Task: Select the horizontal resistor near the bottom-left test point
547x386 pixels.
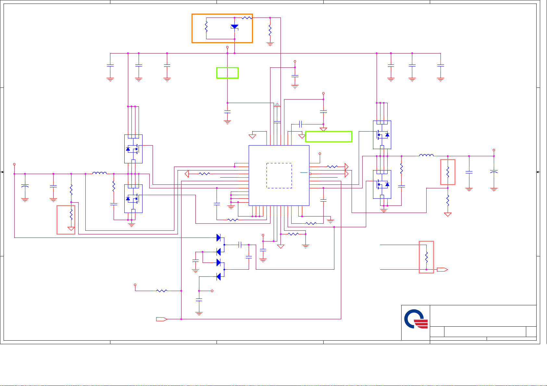Action: (x=162, y=291)
